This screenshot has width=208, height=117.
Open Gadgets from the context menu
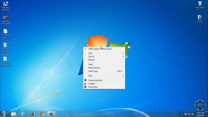(104, 84)
